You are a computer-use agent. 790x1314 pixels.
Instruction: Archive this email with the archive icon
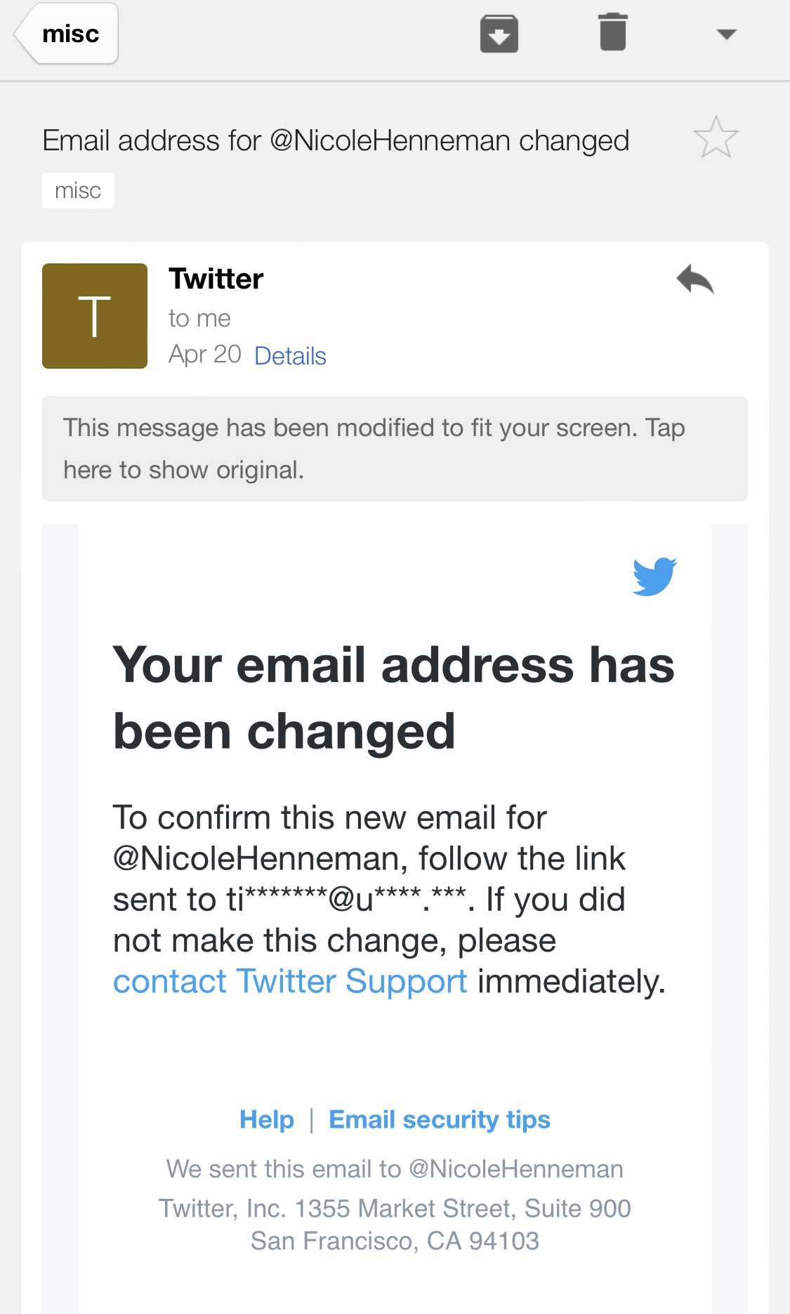click(x=499, y=34)
